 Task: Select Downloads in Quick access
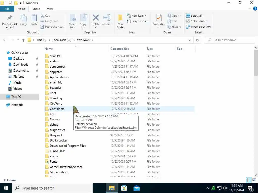pos(21,65)
